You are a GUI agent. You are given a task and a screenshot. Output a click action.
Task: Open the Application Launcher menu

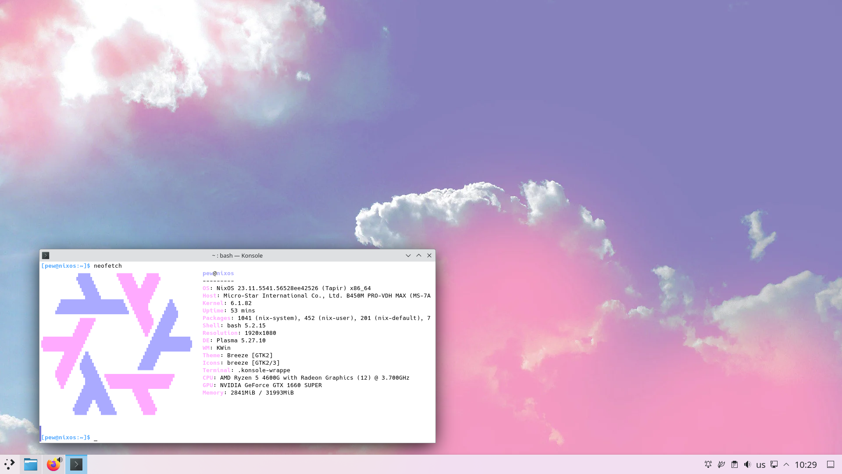coord(10,464)
